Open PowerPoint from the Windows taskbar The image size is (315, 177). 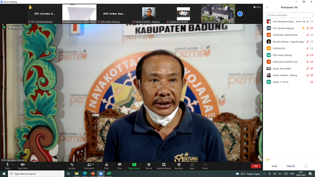93,174
